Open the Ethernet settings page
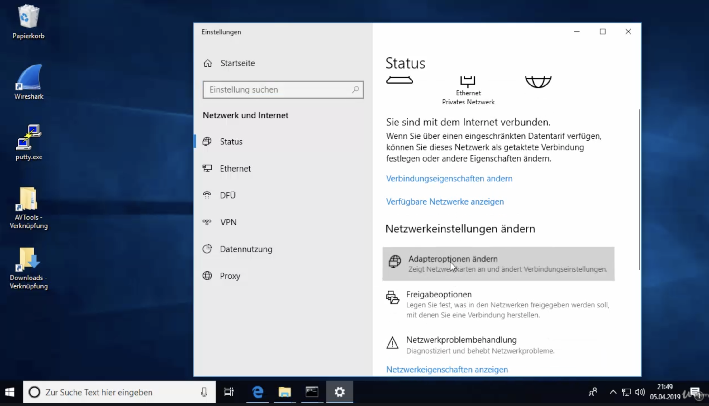The width and height of the screenshot is (709, 406). tap(283, 168)
